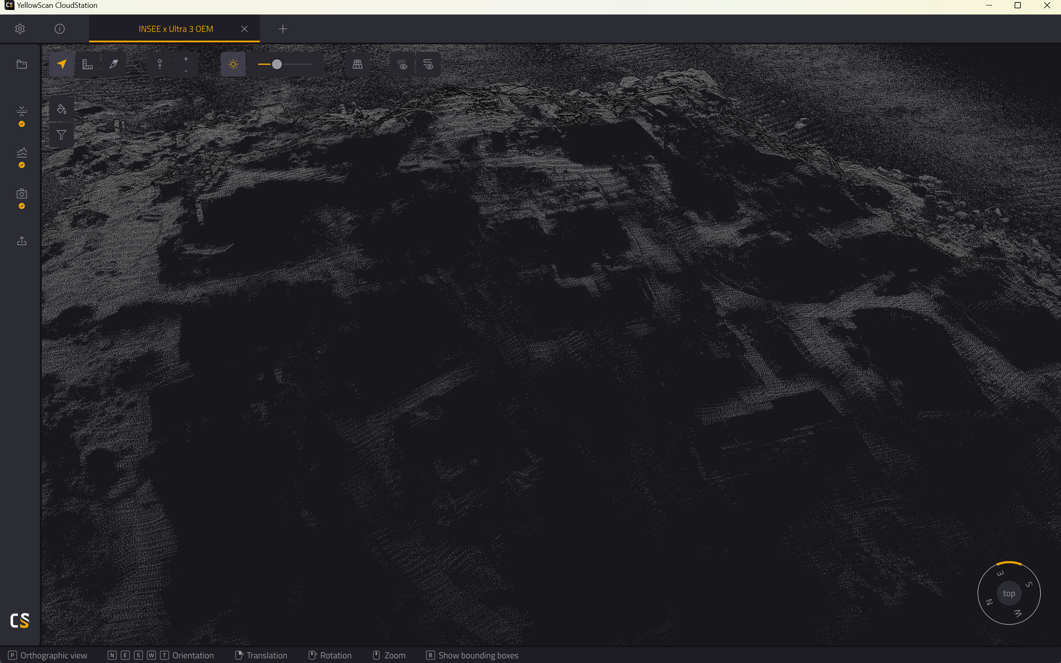Open the camera step in sidebar

tap(22, 194)
